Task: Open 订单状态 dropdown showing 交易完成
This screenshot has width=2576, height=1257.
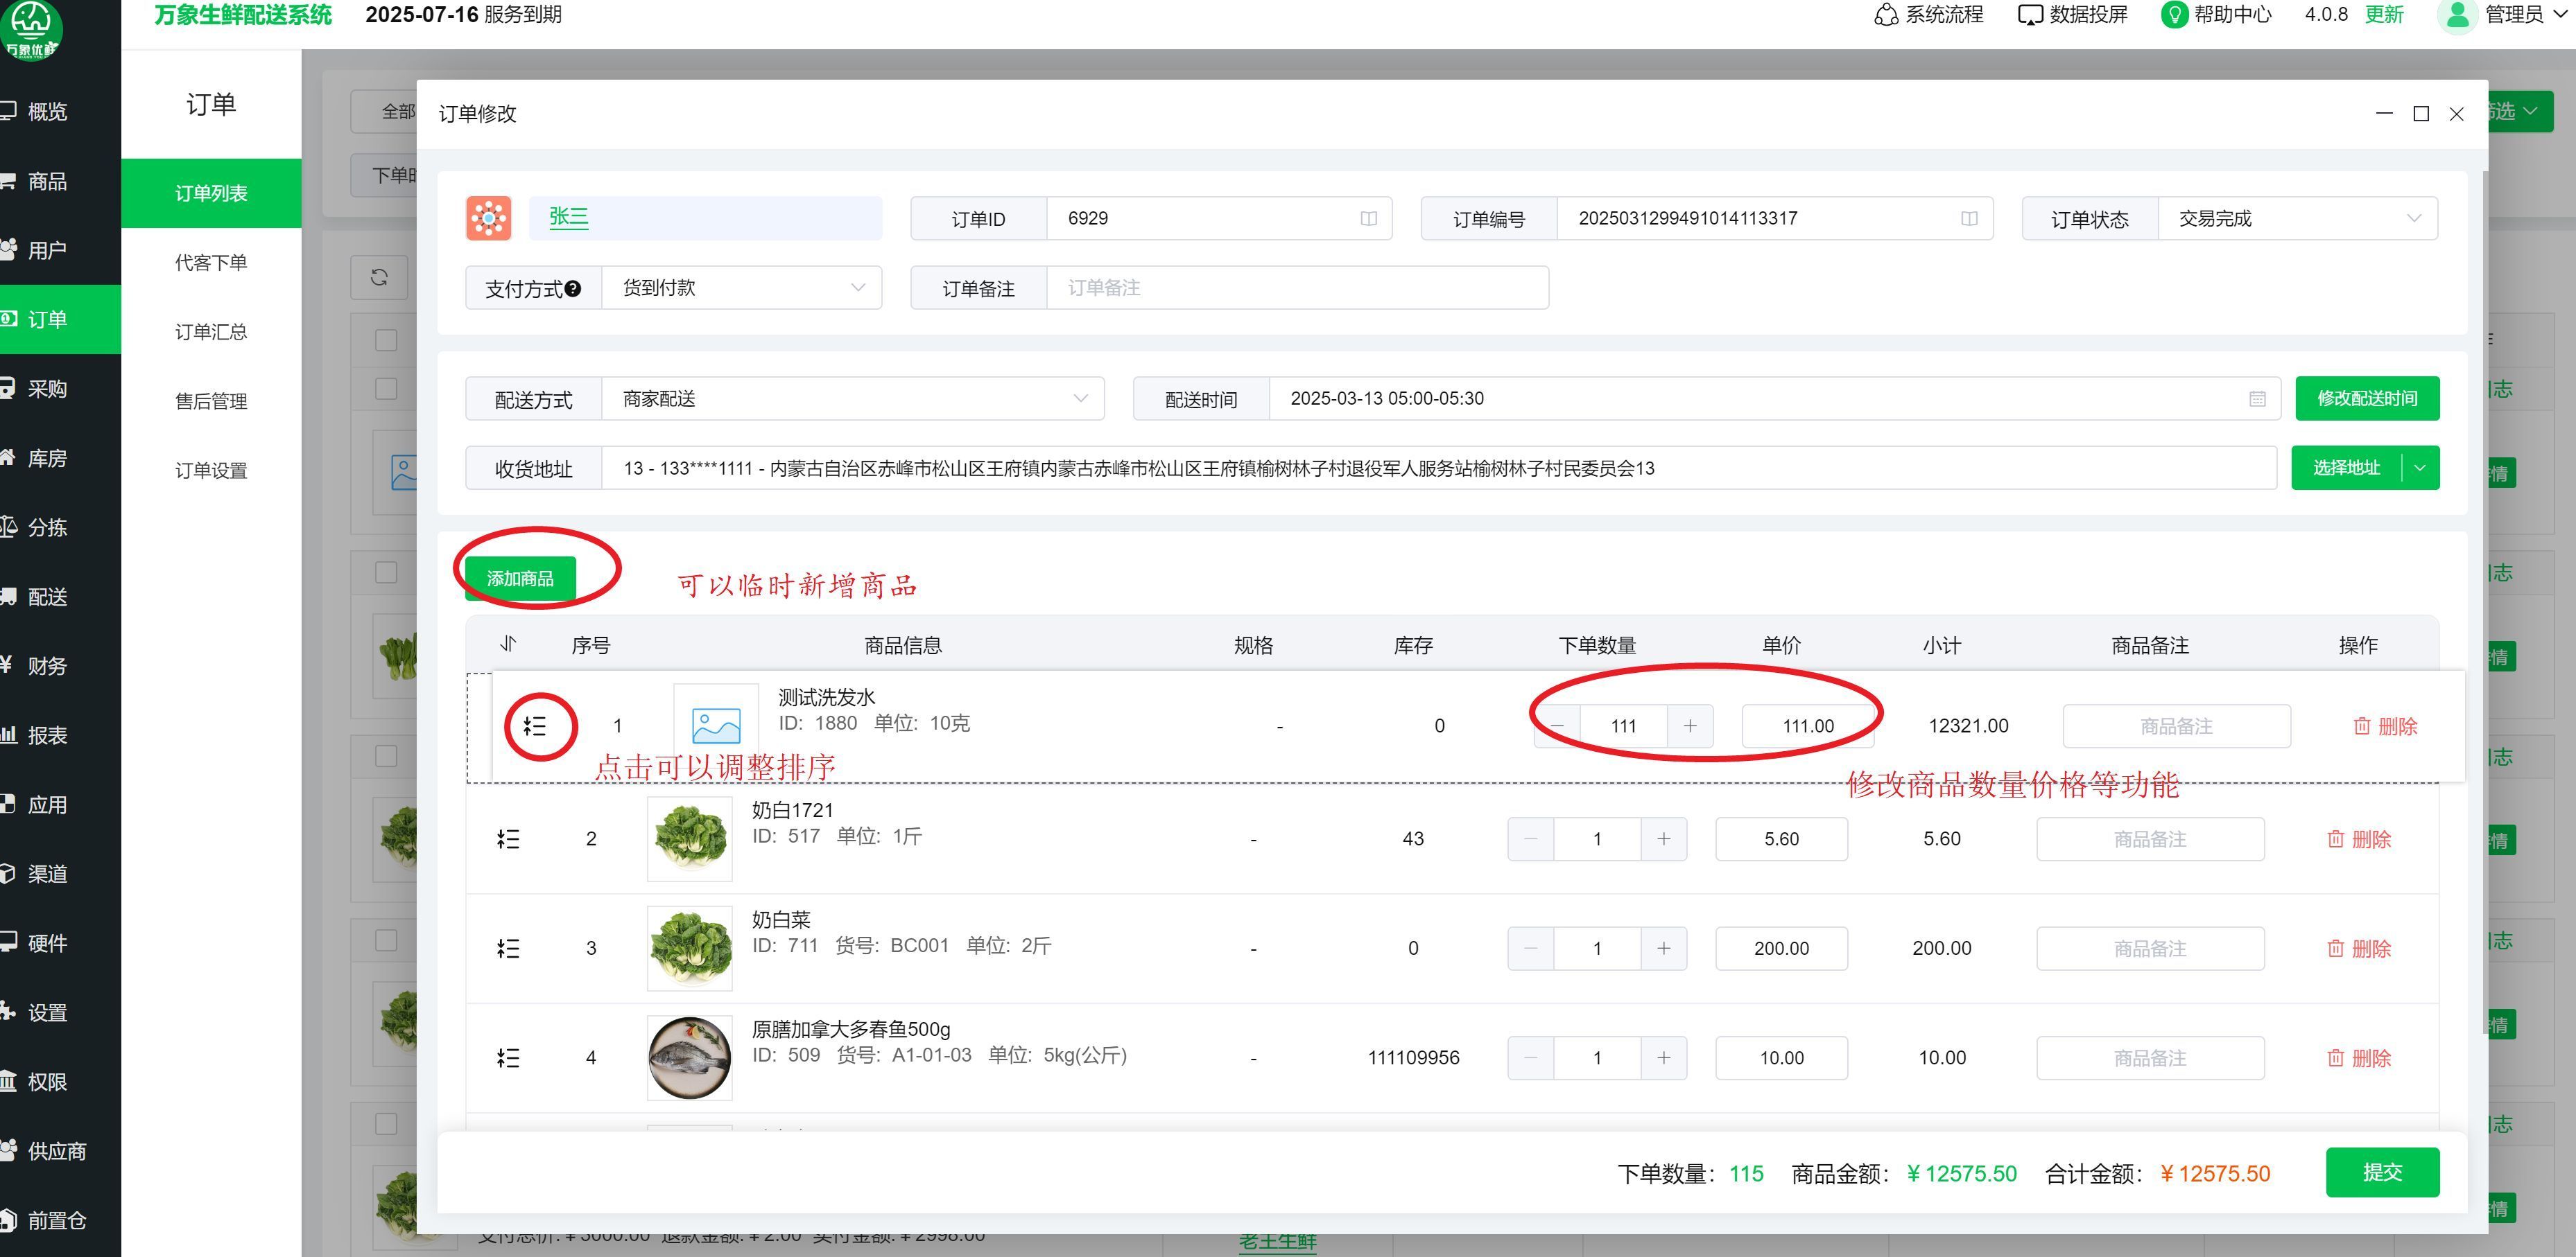Action: point(2297,219)
